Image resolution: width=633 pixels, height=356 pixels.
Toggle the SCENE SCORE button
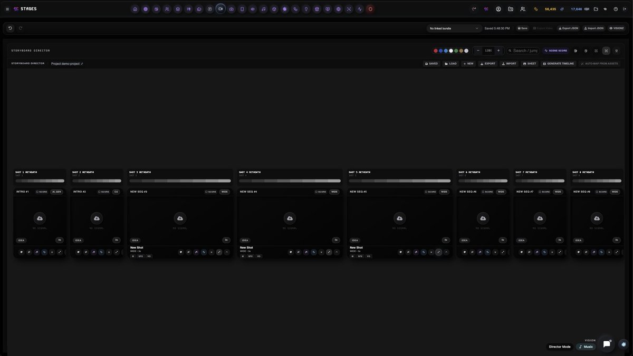(556, 51)
